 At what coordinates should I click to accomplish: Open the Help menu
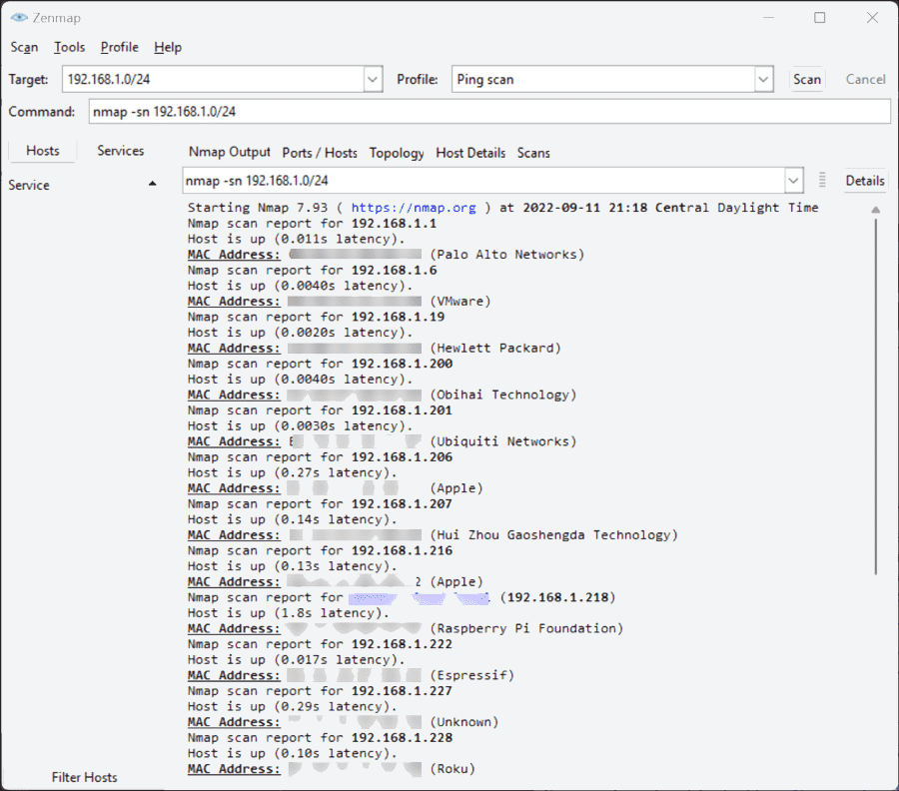[168, 48]
